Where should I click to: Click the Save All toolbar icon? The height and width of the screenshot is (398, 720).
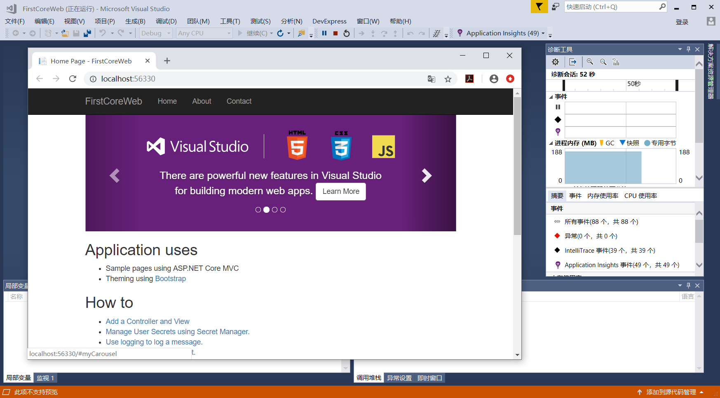(x=87, y=33)
